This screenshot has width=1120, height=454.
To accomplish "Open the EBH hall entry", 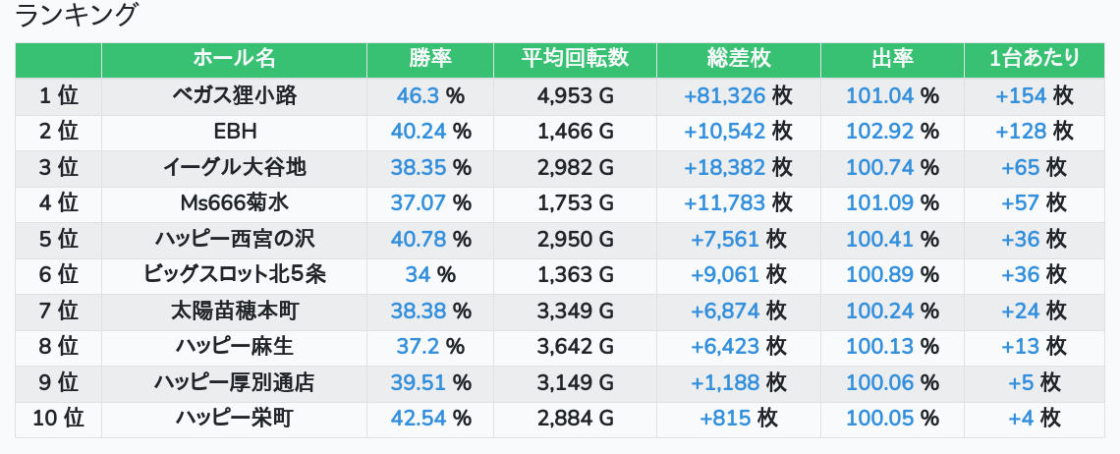I will 234,132.
